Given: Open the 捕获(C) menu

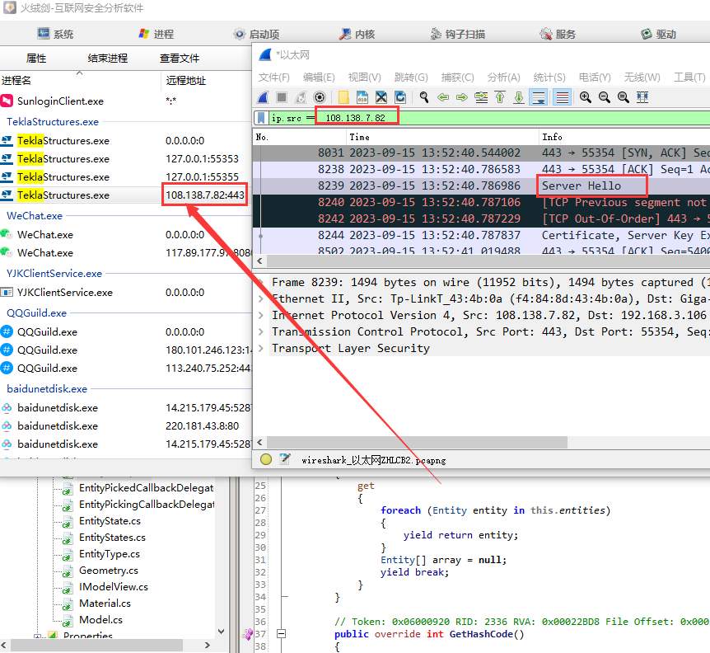Looking at the screenshot, I should coord(457,78).
